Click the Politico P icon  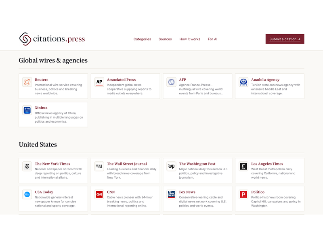[243, 194]
